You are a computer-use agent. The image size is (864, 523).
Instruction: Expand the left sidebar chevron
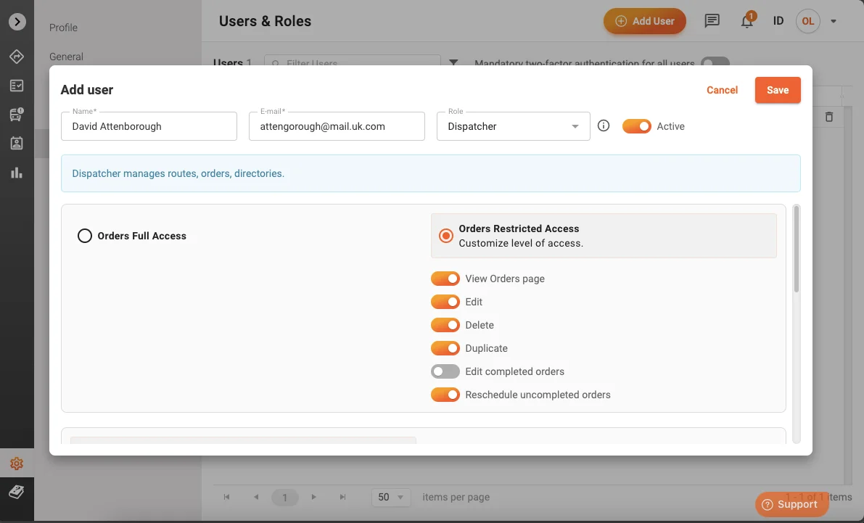coord(17,22)
